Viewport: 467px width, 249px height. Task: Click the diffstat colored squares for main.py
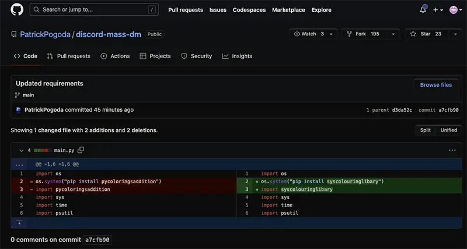tap(42, 151)
